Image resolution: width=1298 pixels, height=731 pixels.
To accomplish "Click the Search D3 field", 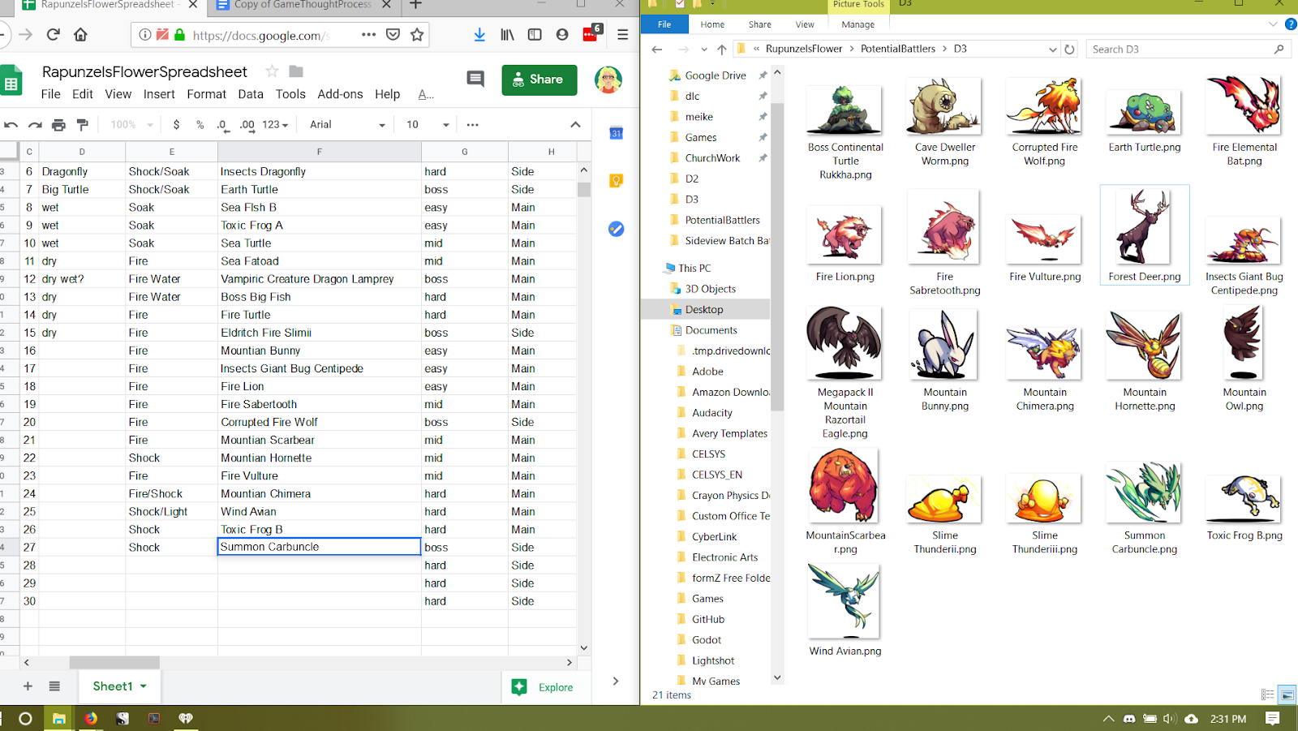I will (x=1188, y=49).
